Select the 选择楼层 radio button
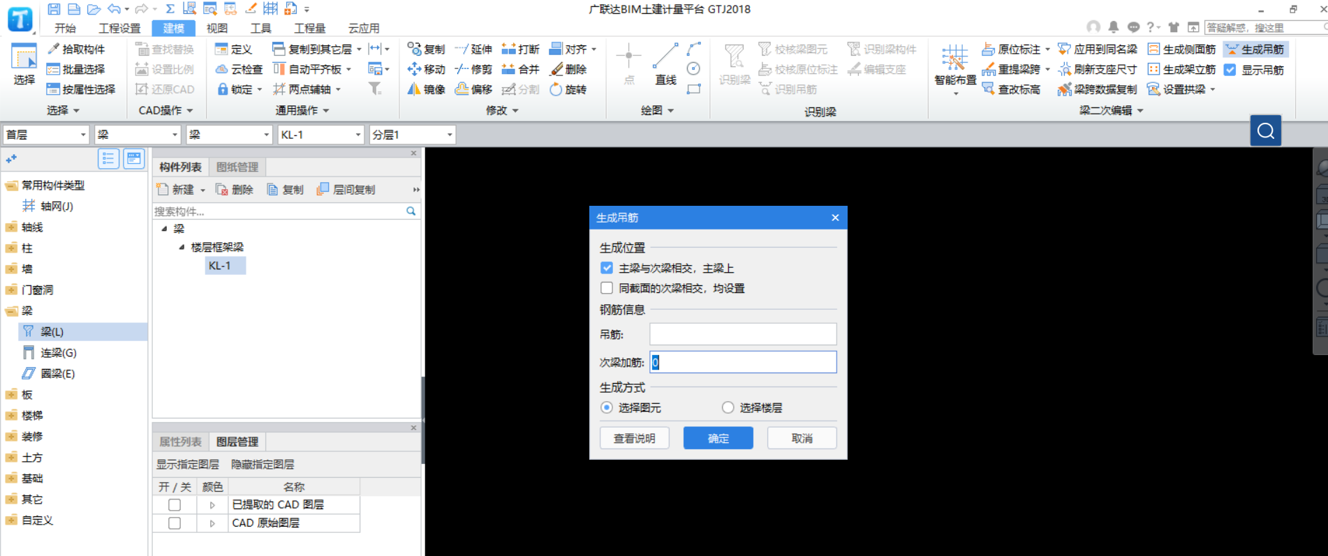Image resolution: width=1328 pixels, height=556 pixels. point(728,407)
